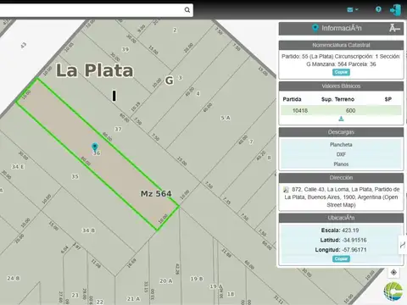Open the help question mark icon
Image resolution: width=407 pixels, height=305 pixels.
[x=378, y=9]
